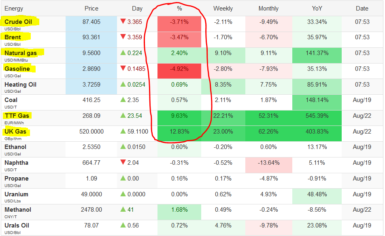Sort table by Price column header
The image size is (385, 236).
[91, 9]
